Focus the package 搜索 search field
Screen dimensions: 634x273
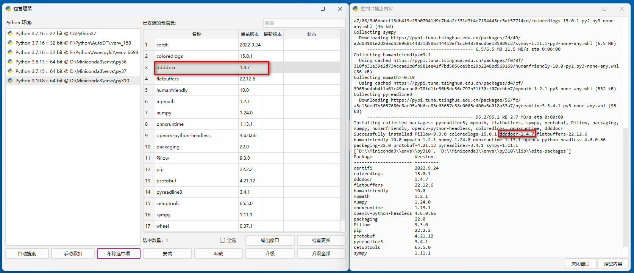tap(304, 23)
